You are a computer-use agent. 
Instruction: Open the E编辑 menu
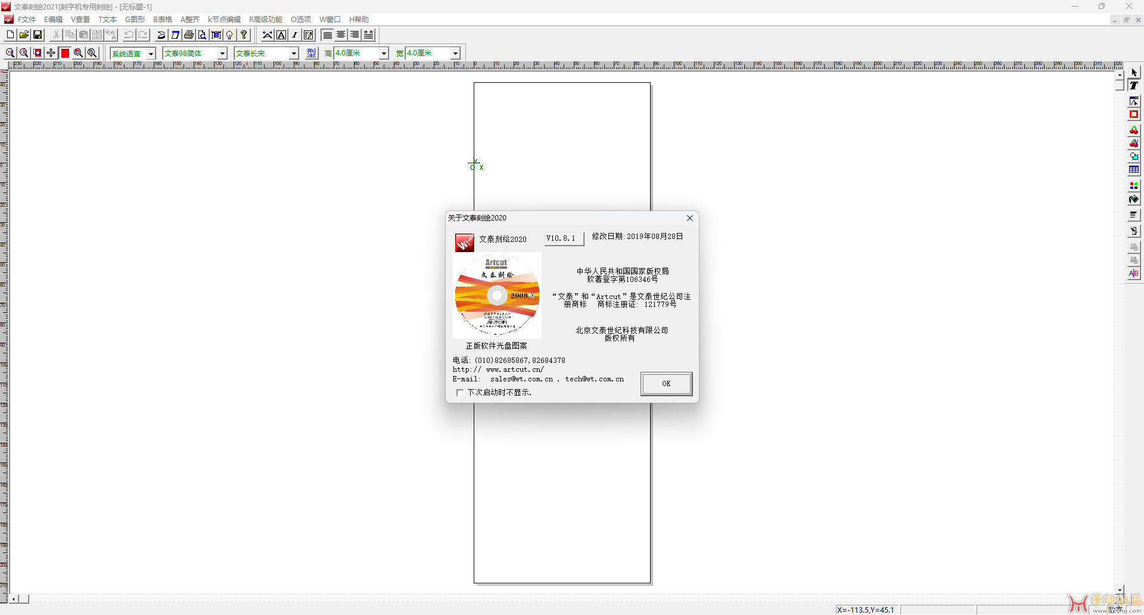pyautogui.click(x=53, y=20)
